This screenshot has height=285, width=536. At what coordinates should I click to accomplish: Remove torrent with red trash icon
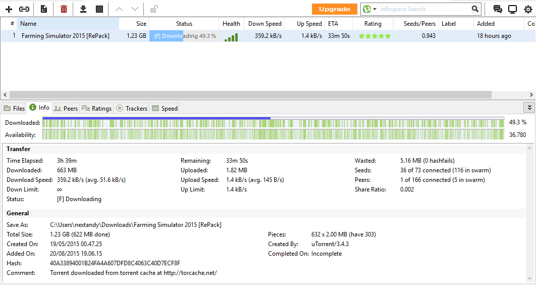[x=64, y=9]
